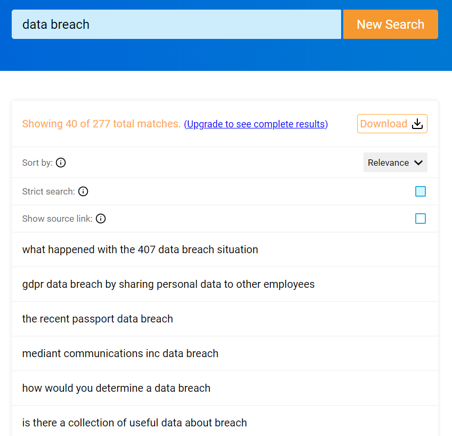Click the 'collection of useful data about breach' result
This screenshot has width=452, height=436.
[x=134, y=423]
